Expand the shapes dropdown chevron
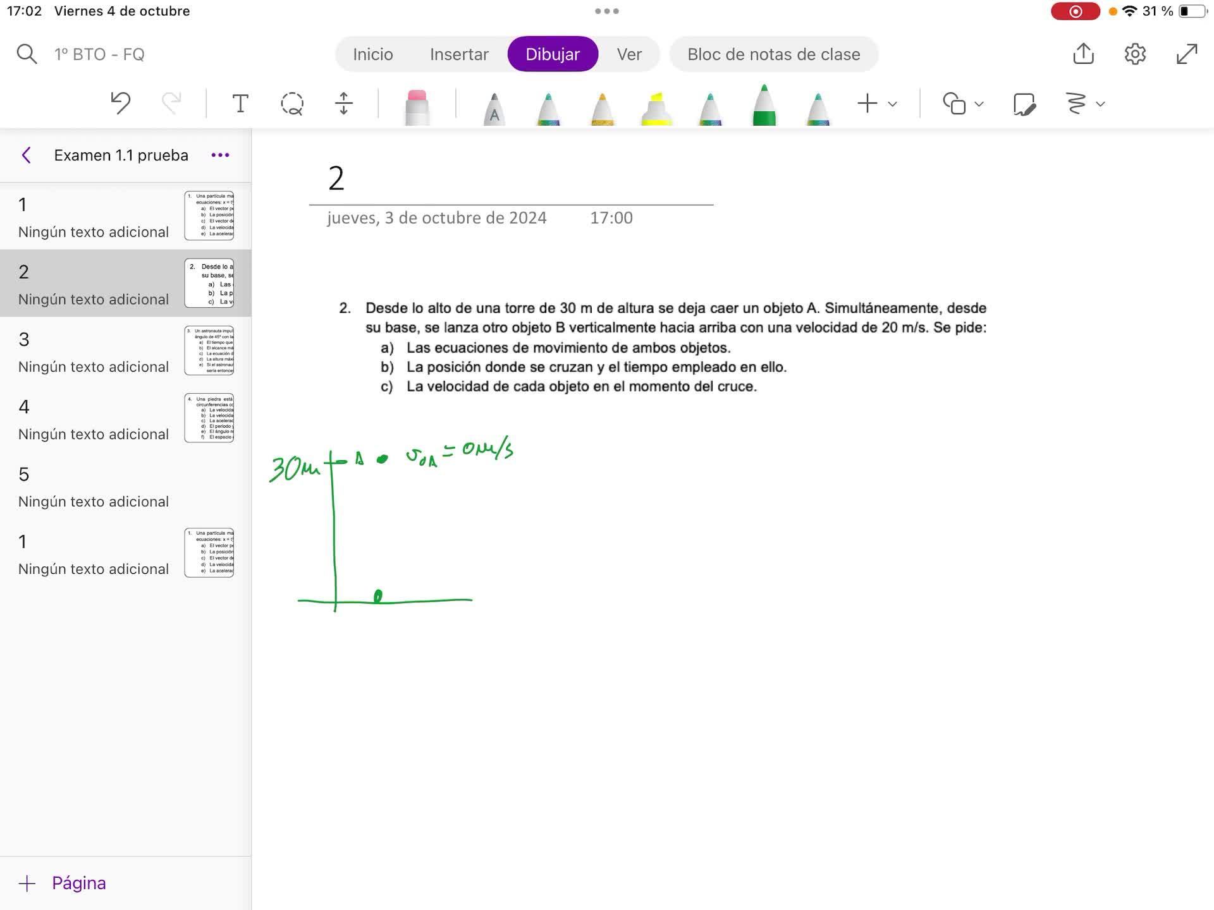The image size is (1214, 910). point(979,104)
